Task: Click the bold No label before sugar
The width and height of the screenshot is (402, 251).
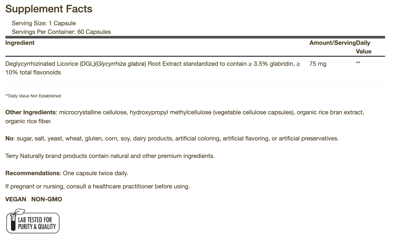Action: point(9,138)
